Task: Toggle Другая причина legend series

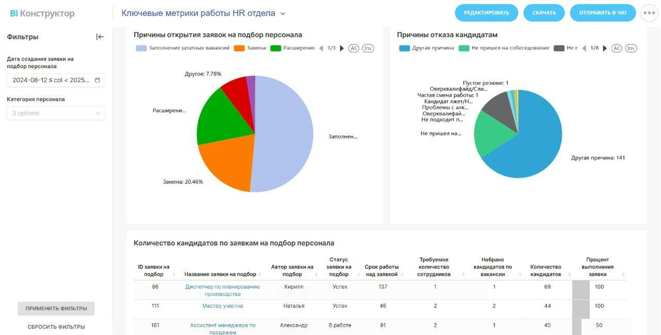Action: [427, 48]
